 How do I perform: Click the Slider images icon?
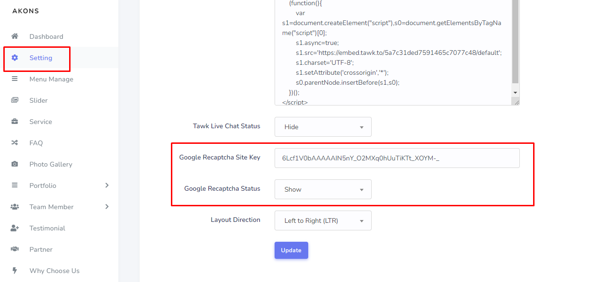(15, 100)
